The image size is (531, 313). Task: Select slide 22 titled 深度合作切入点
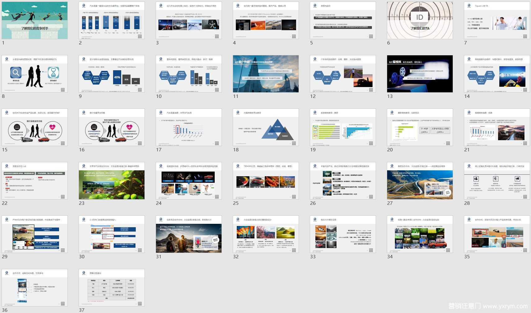(34, 181)
